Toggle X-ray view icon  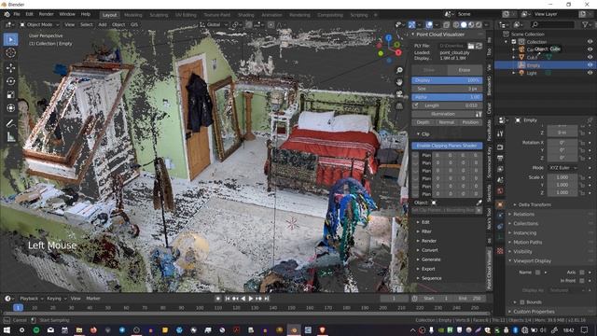tap(446, 25)
